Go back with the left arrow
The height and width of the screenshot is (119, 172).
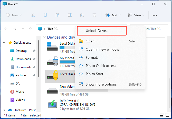click(x=6, y=29)
